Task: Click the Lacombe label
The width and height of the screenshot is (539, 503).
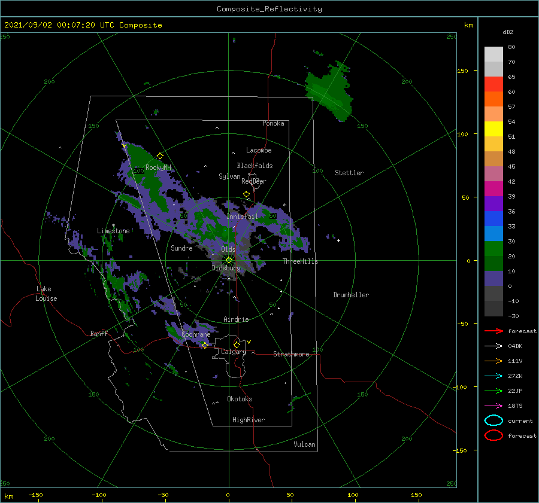Action: point(259,150)
